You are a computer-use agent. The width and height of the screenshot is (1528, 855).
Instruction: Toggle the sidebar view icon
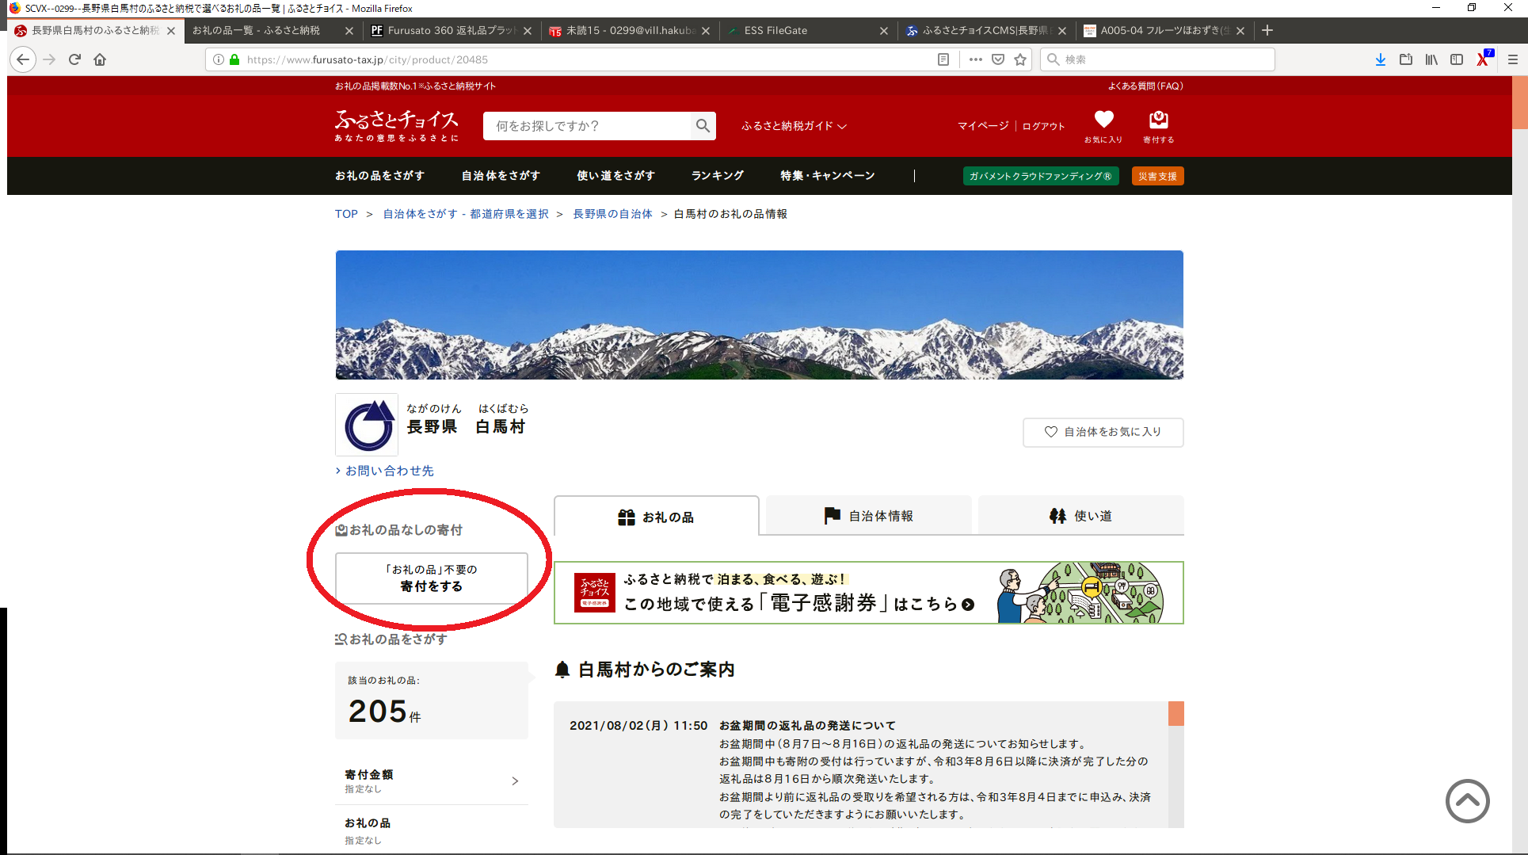point(1457,59)
